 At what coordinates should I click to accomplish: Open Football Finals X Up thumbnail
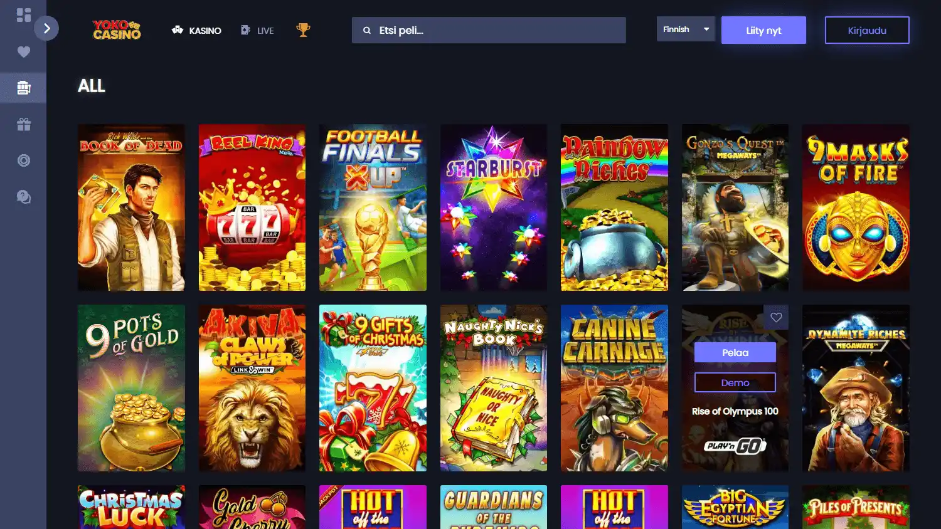(x=373, y=207)
